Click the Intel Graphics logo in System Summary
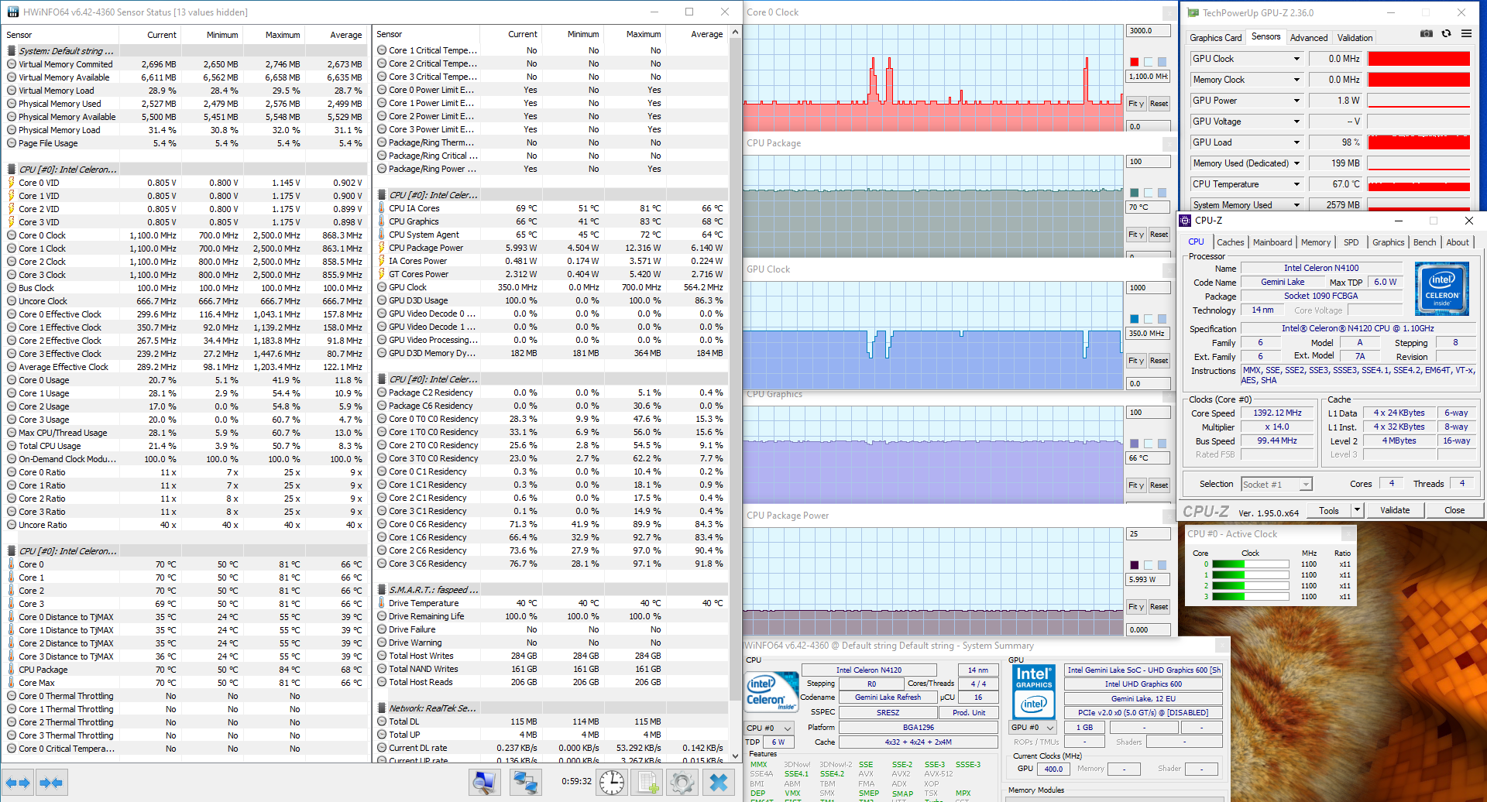The height and width of the screenshot is (802, 1487). [x=1034, y=691]
